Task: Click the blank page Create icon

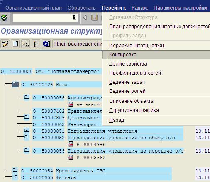Action: click(x=15, y=44)
